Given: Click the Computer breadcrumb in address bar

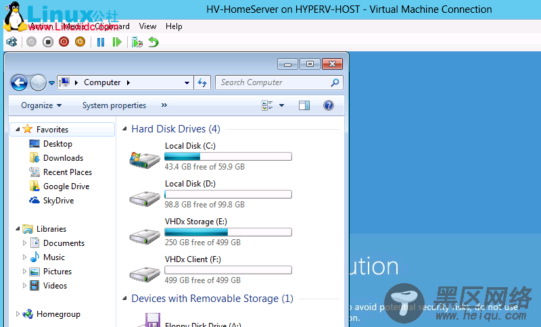Looking at the screenshot, I should (102, 82).
